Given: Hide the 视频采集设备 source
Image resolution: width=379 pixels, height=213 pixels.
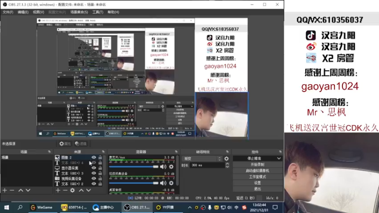Looking at the screenshot, I should 93,178.
